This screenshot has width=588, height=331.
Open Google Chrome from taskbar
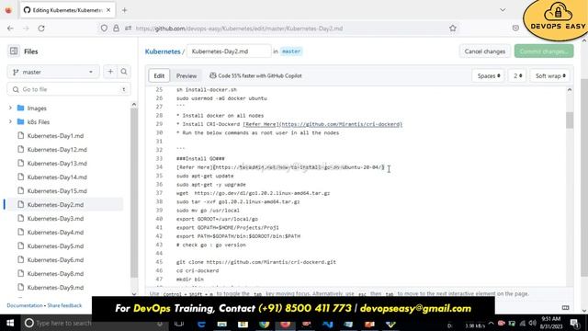(x=264, y=324)
